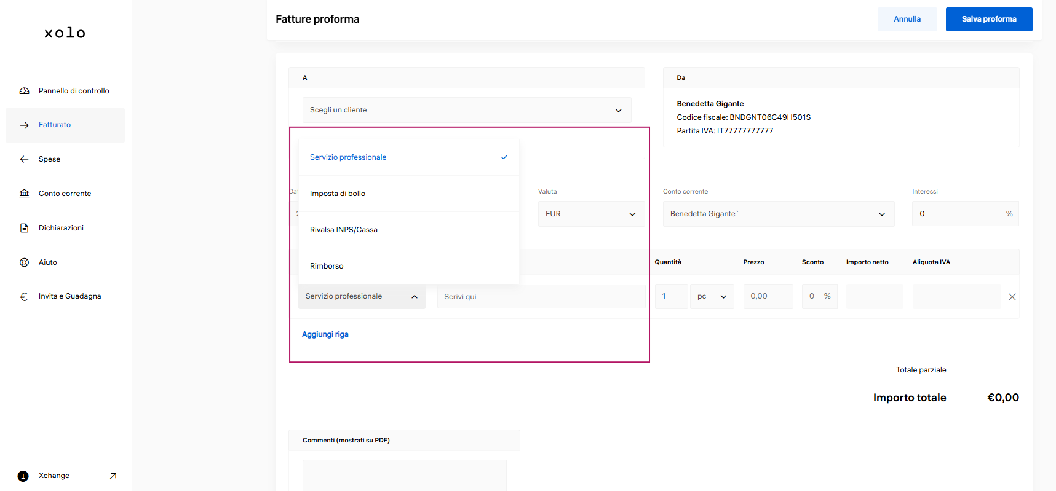The image size is (1056, 491).
Task: Click checkmark next to Servizio professionale
Action: pos(504,157)
